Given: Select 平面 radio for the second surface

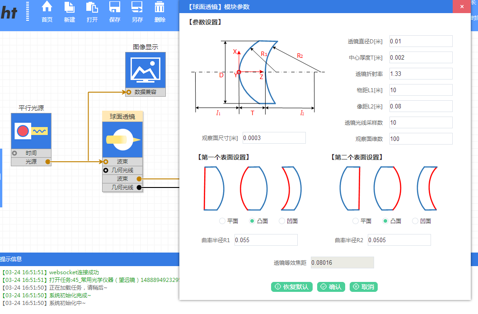Looking at the screenshot, I should pyautogui.click(x=356, y=221).
